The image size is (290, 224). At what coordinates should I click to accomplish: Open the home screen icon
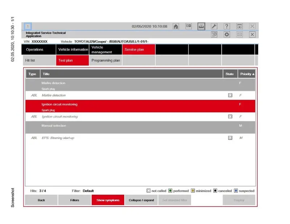coord(176,26)
